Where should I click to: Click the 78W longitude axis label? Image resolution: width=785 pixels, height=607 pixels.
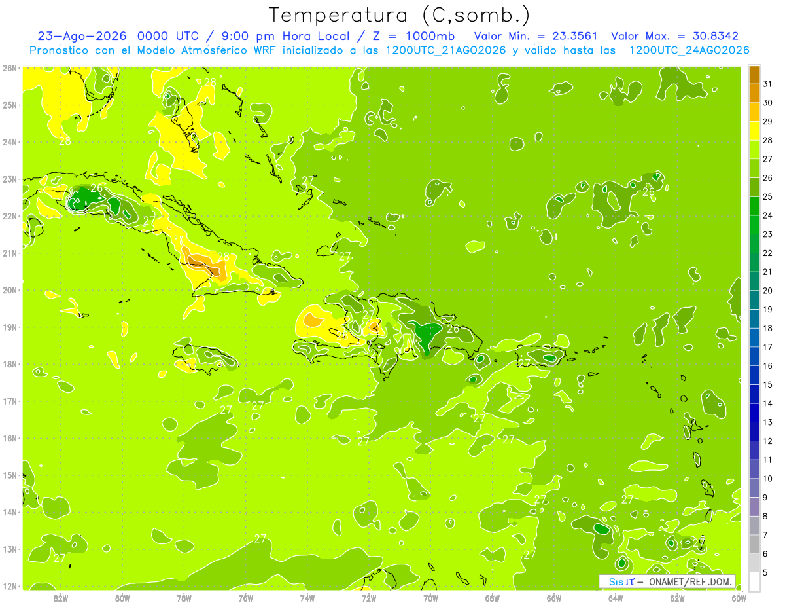click(x=184, y=598)
